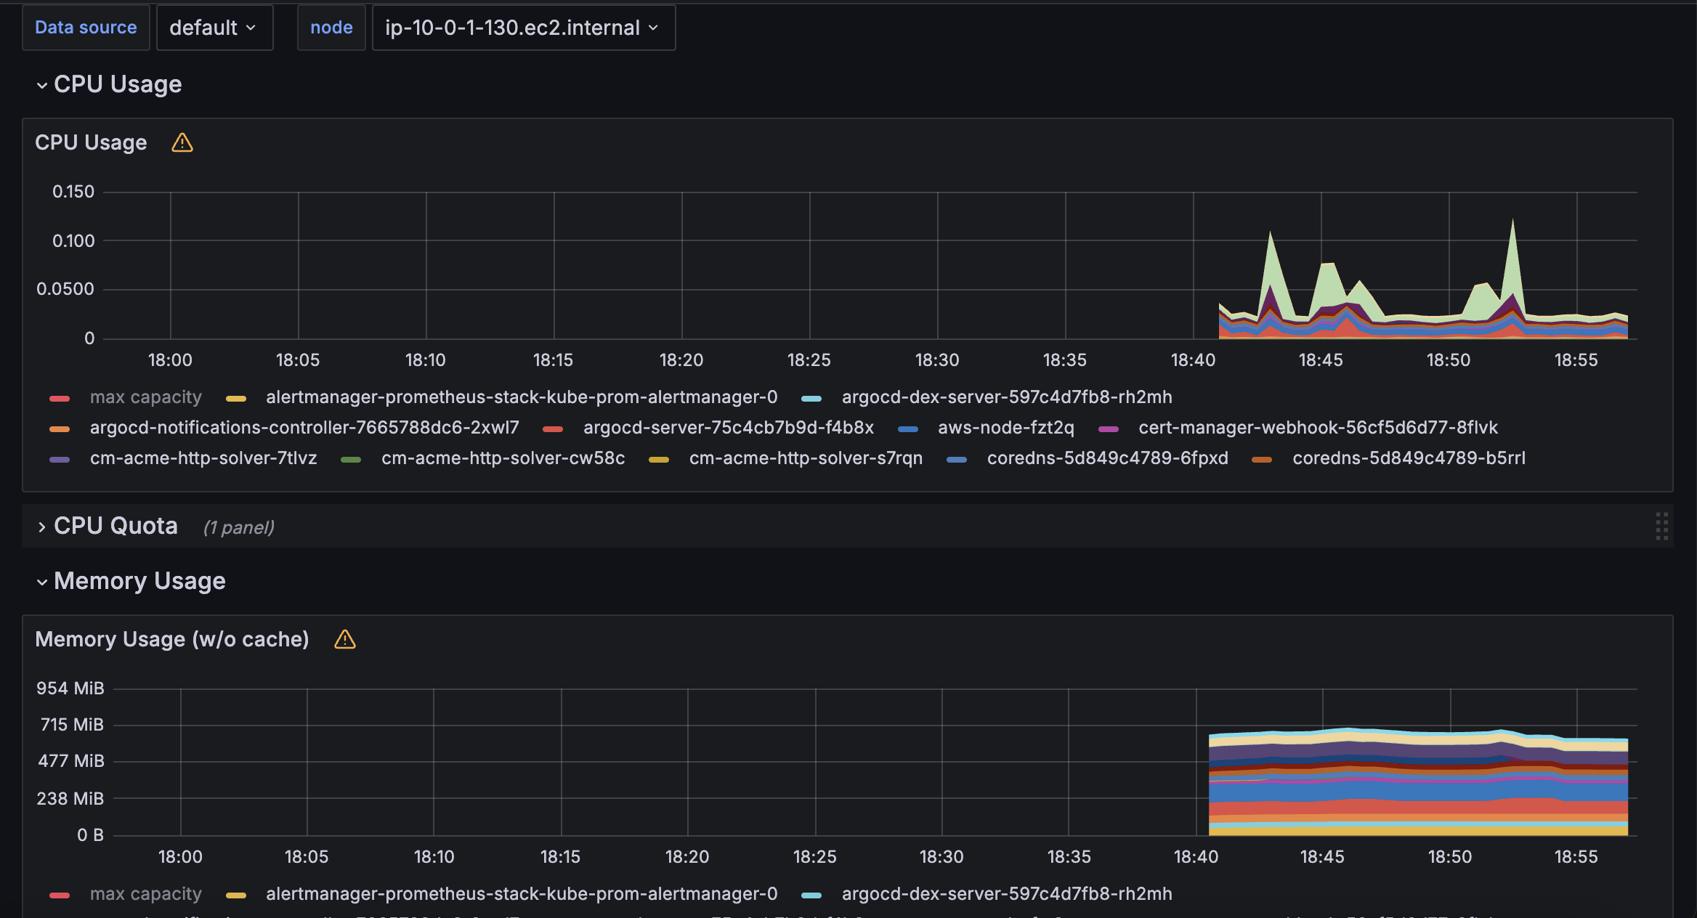Collapse the CPU Usage row
The height and width of the screenshot is (918, 1697).
click(42, 86)
